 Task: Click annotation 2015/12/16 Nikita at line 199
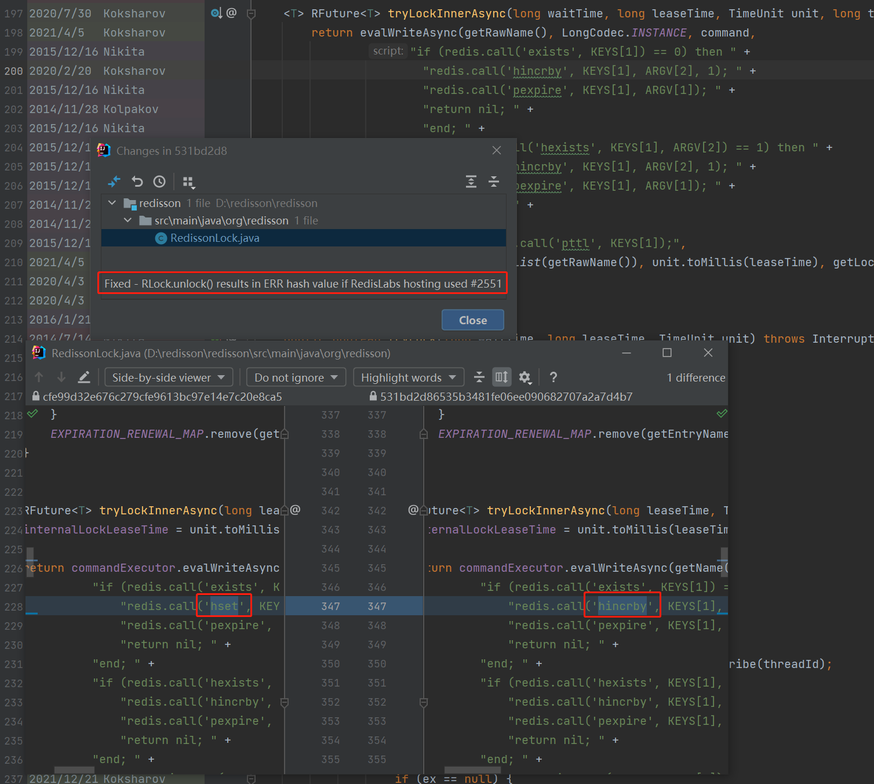point(87,52)
